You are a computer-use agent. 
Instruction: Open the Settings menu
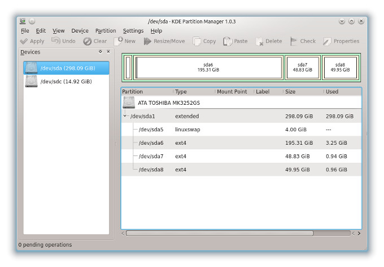pos(133,31)
